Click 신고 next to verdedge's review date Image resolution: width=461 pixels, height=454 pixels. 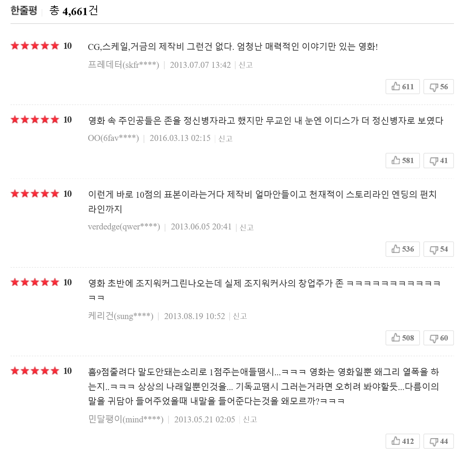pyautogui.click(x=246, y=227)
